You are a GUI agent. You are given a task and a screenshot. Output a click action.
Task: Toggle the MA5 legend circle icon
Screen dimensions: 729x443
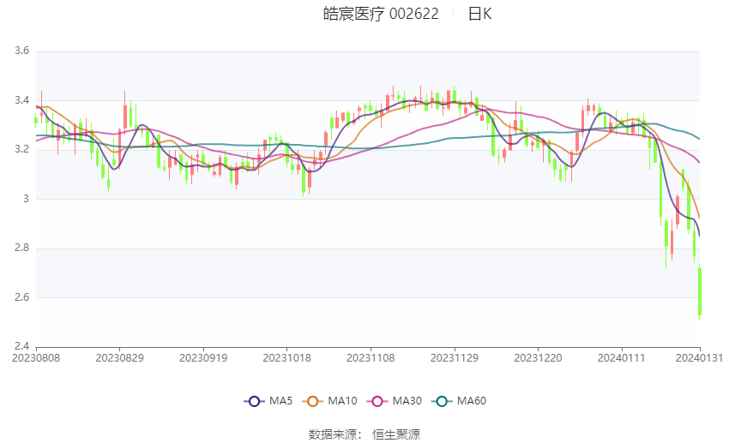click(x=254, y=401)
